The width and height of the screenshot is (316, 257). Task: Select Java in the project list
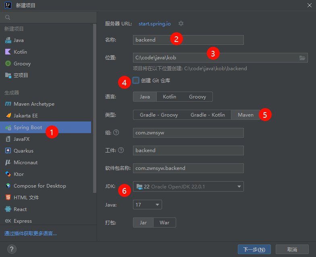(46, 40)
